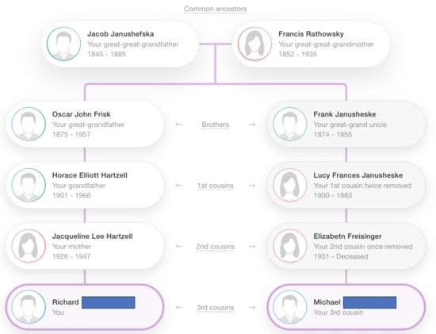Click the Common ancestors heading link
Image resolution: width=436 pixels, height=334 pixels.
[215, 9]
